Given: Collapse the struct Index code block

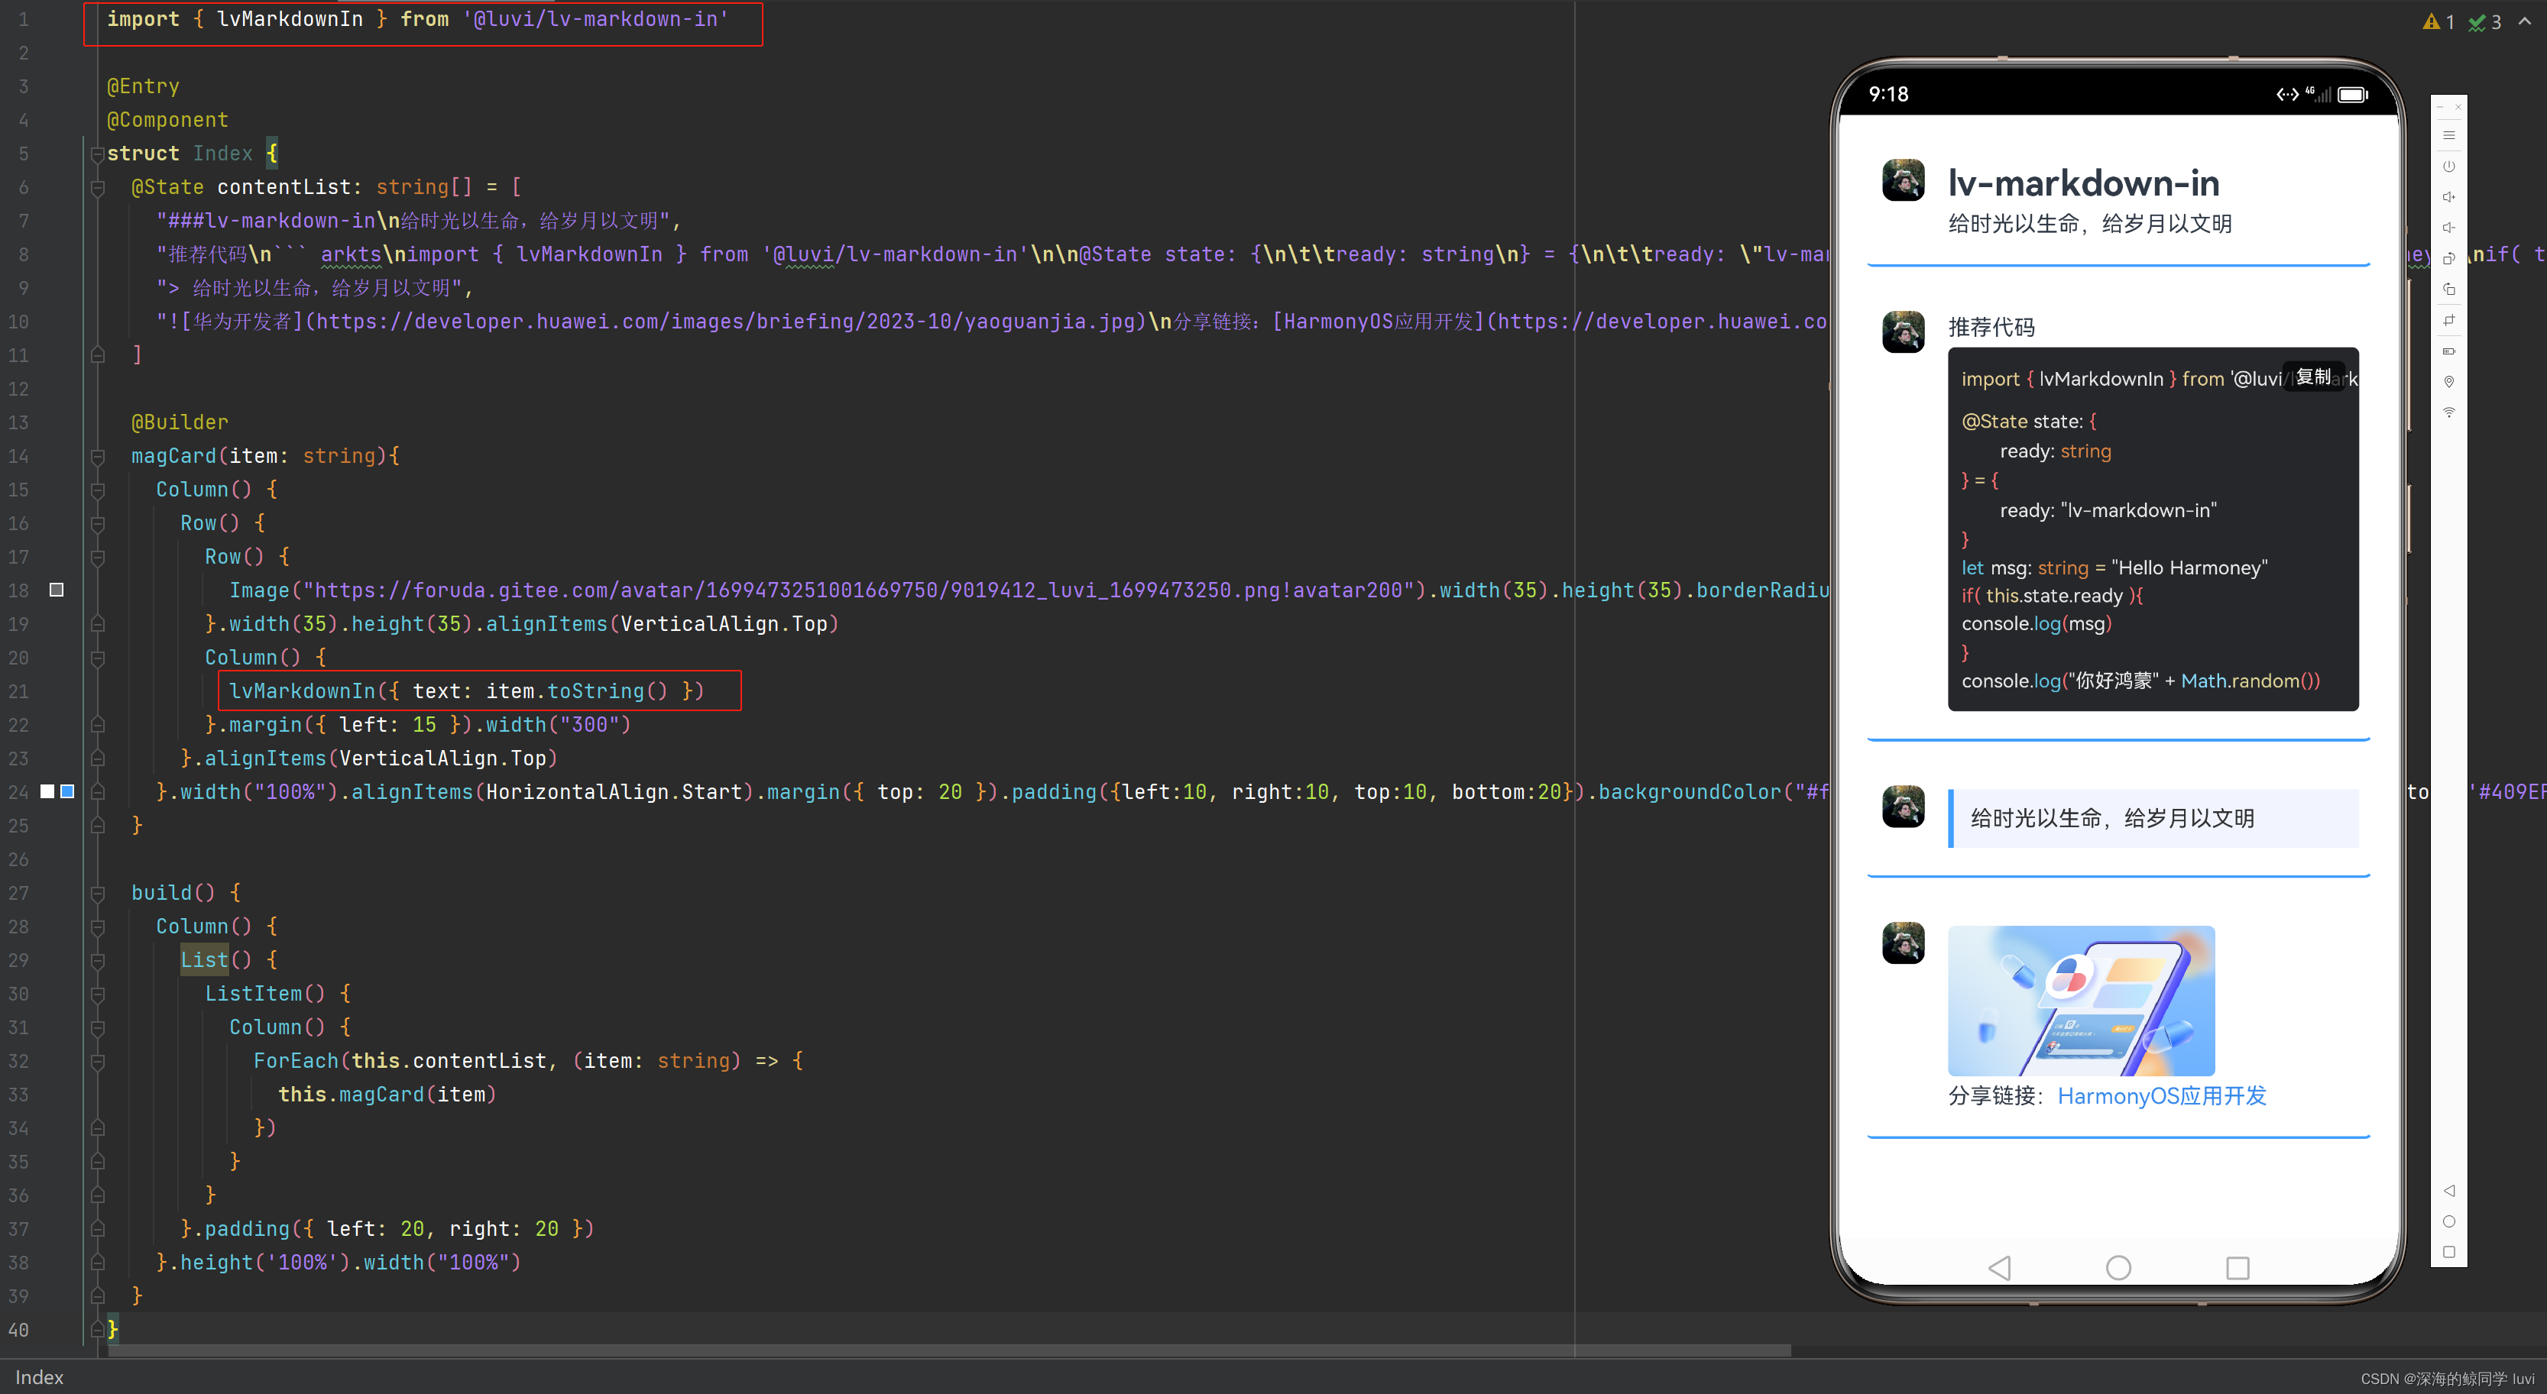Looking at the screenshot, I should [97, 154].
